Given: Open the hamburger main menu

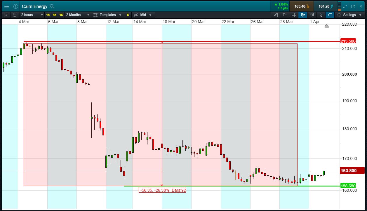Looking at the screenshot, I should click(6, 6).
